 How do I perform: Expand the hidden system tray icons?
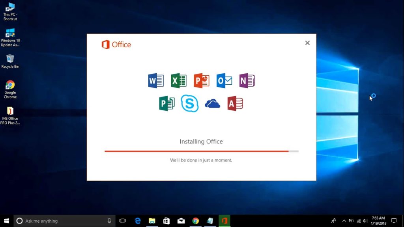click(344, 221)
